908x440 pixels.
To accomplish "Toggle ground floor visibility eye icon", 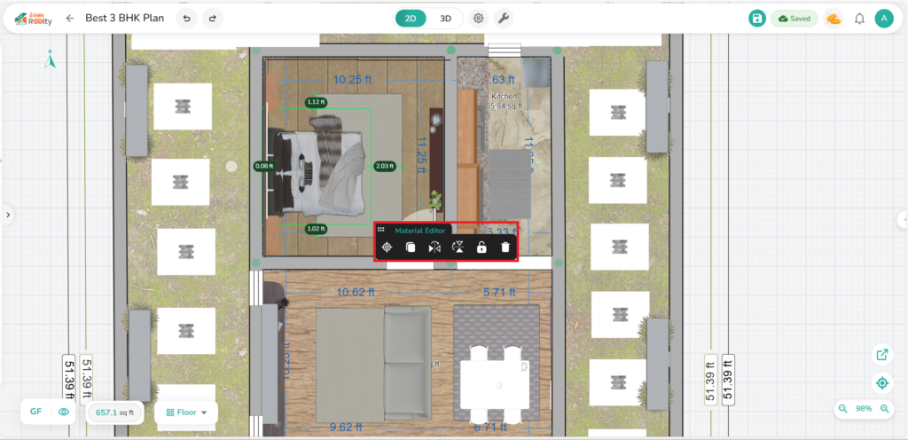I will [64, 412].
